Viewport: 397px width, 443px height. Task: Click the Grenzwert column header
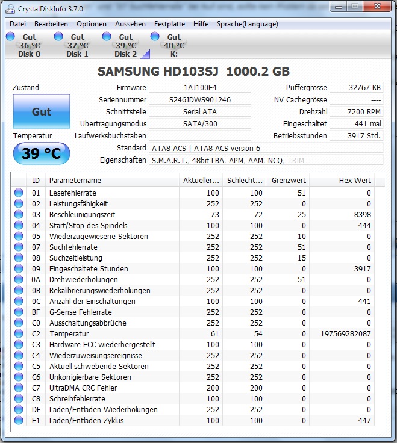[288, 180]
